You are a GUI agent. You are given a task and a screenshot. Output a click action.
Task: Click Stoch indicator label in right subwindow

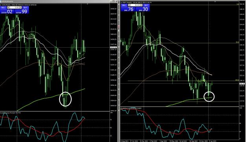[x=131, y=108]
